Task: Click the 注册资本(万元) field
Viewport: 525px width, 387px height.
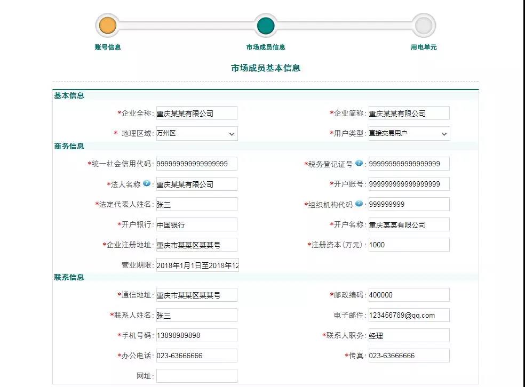Action: tap(409, 245)
